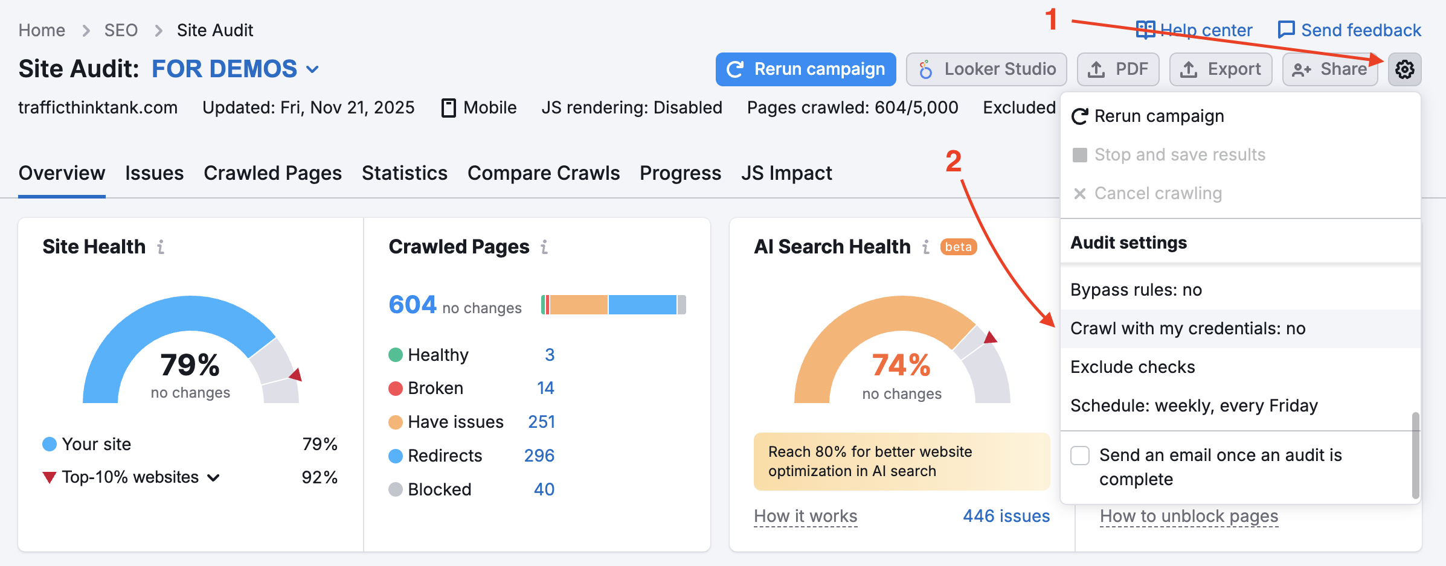1446x566 pixels.
Task: Expand the Top-10% websites dropdown
Action: [213, 478]
